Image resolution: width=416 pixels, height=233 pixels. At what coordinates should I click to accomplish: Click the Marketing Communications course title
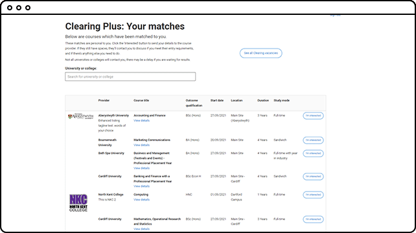click(152, 140)
